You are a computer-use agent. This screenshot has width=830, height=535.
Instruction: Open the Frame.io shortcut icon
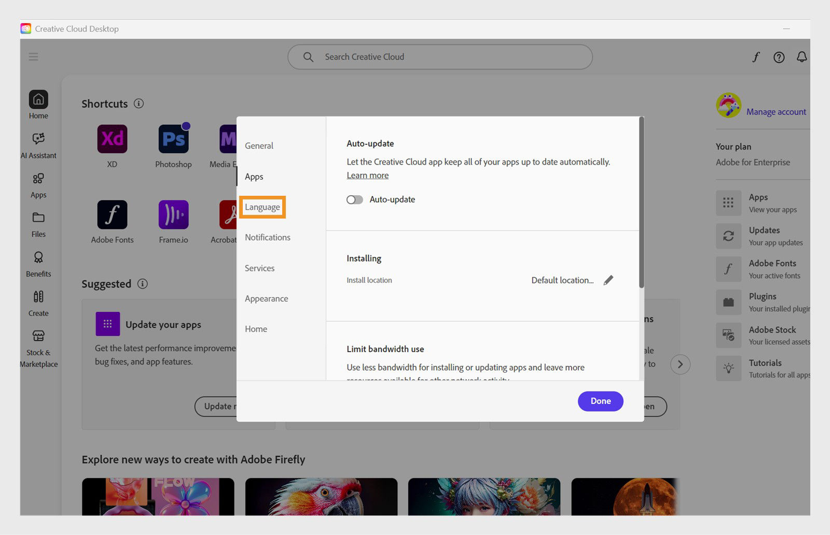tap(173, 214)
